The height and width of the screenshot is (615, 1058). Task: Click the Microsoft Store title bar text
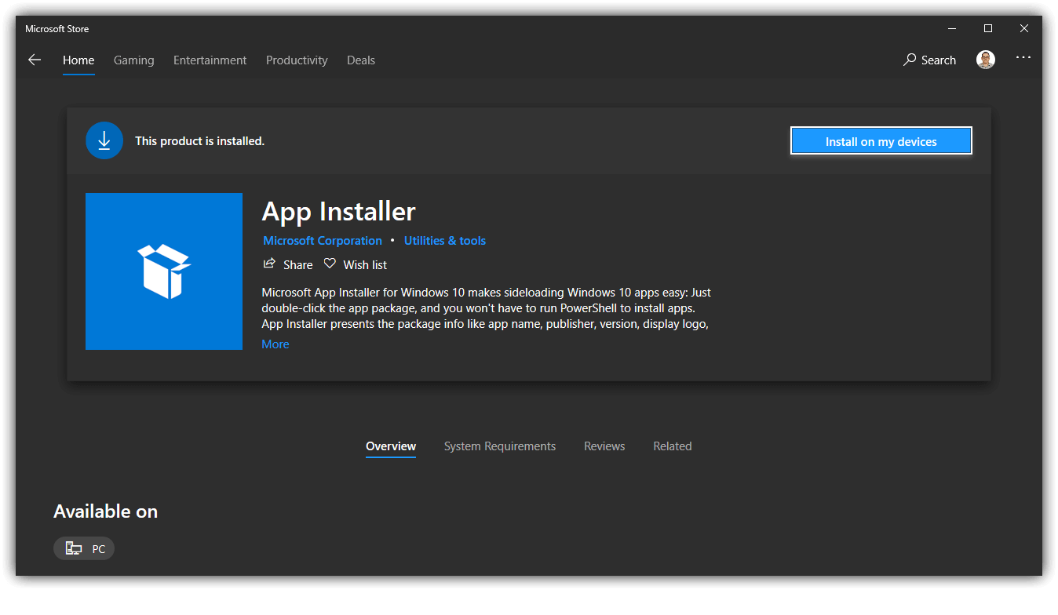click(57, 29)
